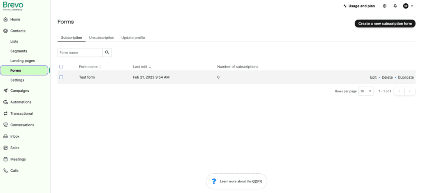The width and height of the screenshot is (421, 193).
Task: Expand the account menu chevron
Action: coord(412,6)
